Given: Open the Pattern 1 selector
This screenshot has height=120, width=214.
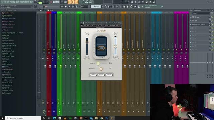Looking at the screenshot, I should pyautogui.click(x=96, y=6).
